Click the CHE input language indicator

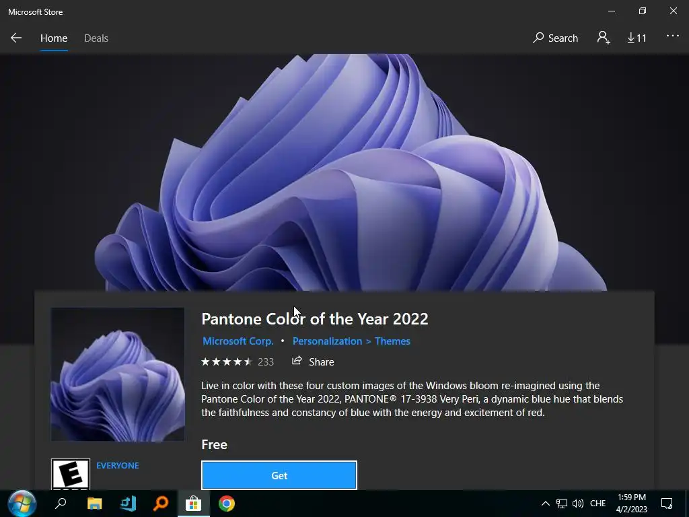pyautogui.click(x=597, y=504)
